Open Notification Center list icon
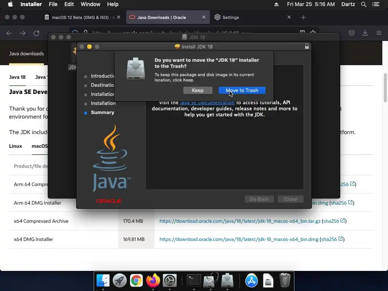Screen dimensions: 388x291 [x=375, y=4]
